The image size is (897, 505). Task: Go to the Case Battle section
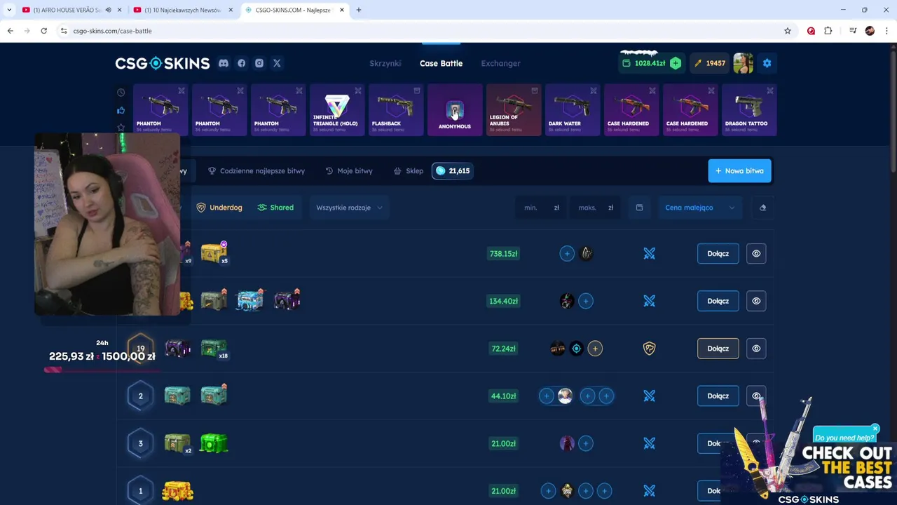tap(441, 63)
